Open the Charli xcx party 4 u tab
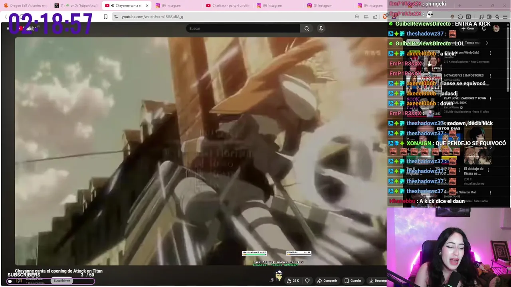The width and height of the screenshot is (511, 287). coord(228,6)
